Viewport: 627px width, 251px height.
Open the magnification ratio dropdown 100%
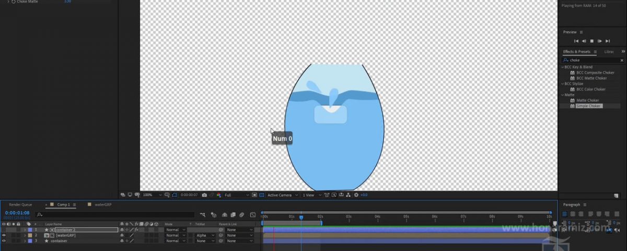click(x=153, y=195)
